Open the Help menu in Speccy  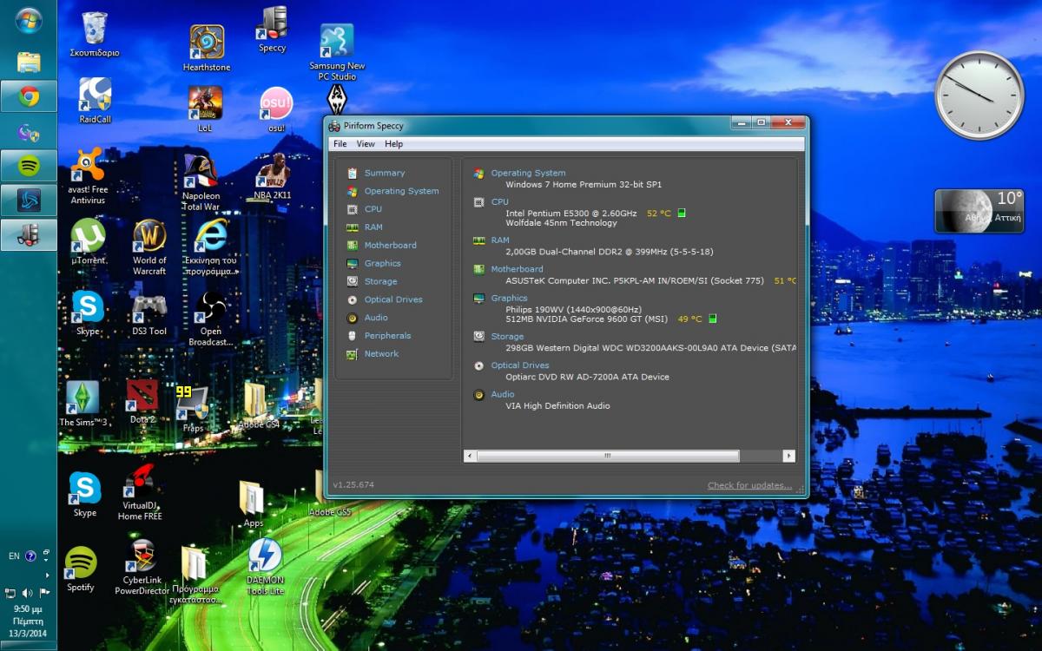[394, 144]
